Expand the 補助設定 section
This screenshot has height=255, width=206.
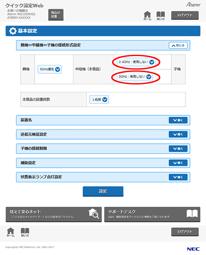coord(178,163)
